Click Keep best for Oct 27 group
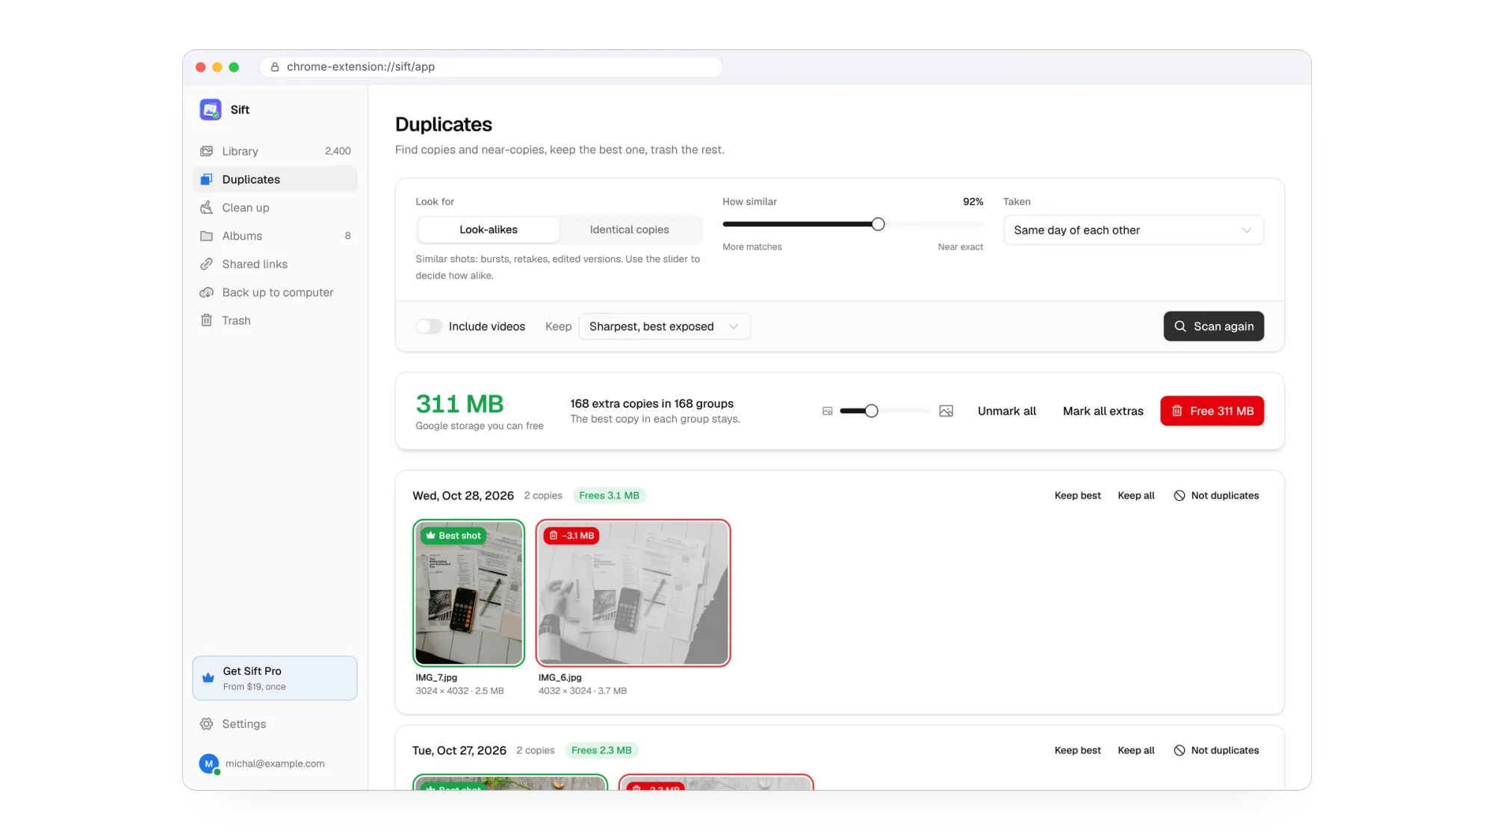 1077,750
